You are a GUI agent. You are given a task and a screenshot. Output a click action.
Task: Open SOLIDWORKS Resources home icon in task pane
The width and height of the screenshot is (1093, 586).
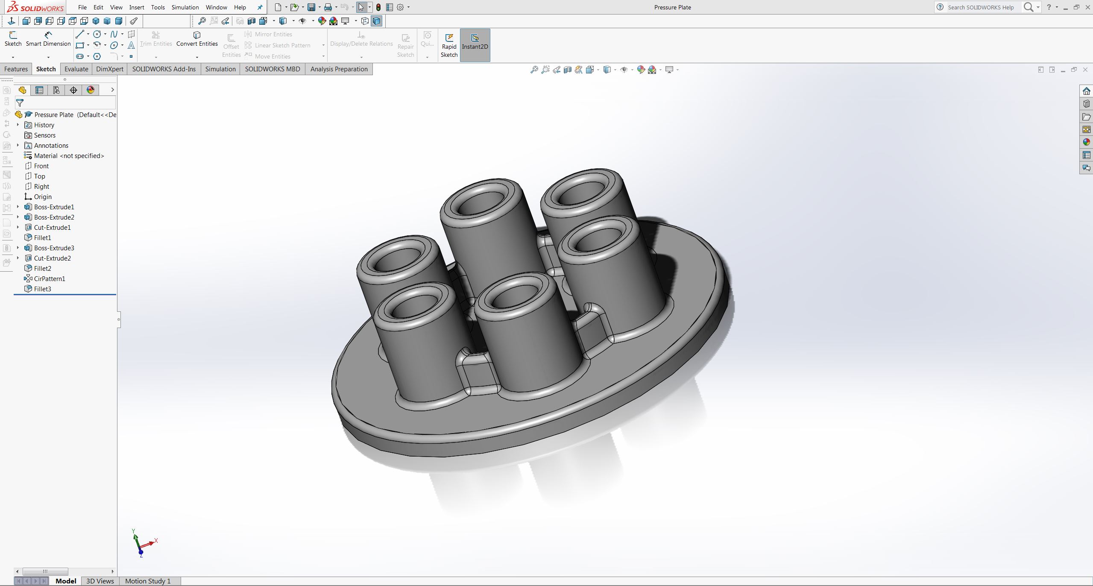tap(1086, 91)
